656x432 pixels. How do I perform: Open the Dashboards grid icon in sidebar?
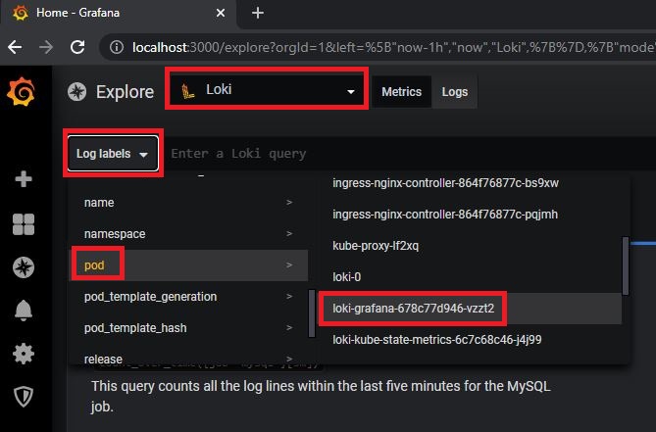24,224
